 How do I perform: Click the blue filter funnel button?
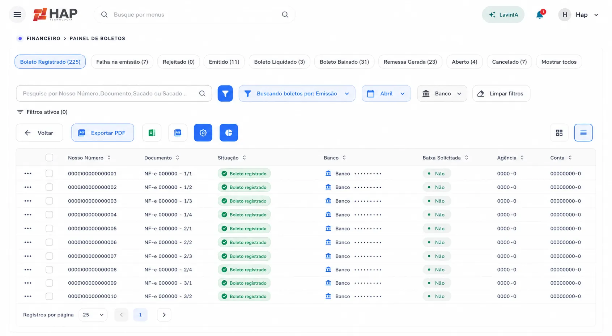tap(225, 93)
